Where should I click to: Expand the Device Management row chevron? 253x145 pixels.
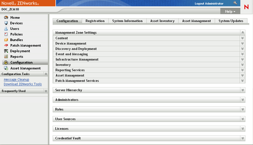click(242, 43)
